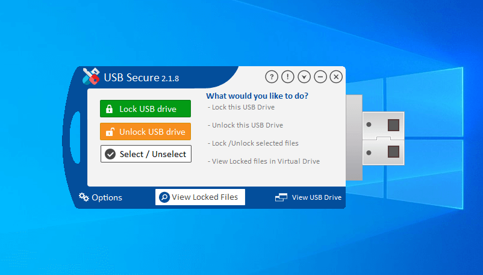Image resolution: width=483 pixels, height=275 pixels.
Task: Open Options with the gear icon
Action: pyautogui.click(x=100, y=197)
